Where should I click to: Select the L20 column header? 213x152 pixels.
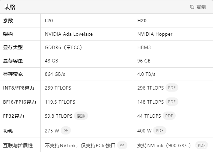49,21
